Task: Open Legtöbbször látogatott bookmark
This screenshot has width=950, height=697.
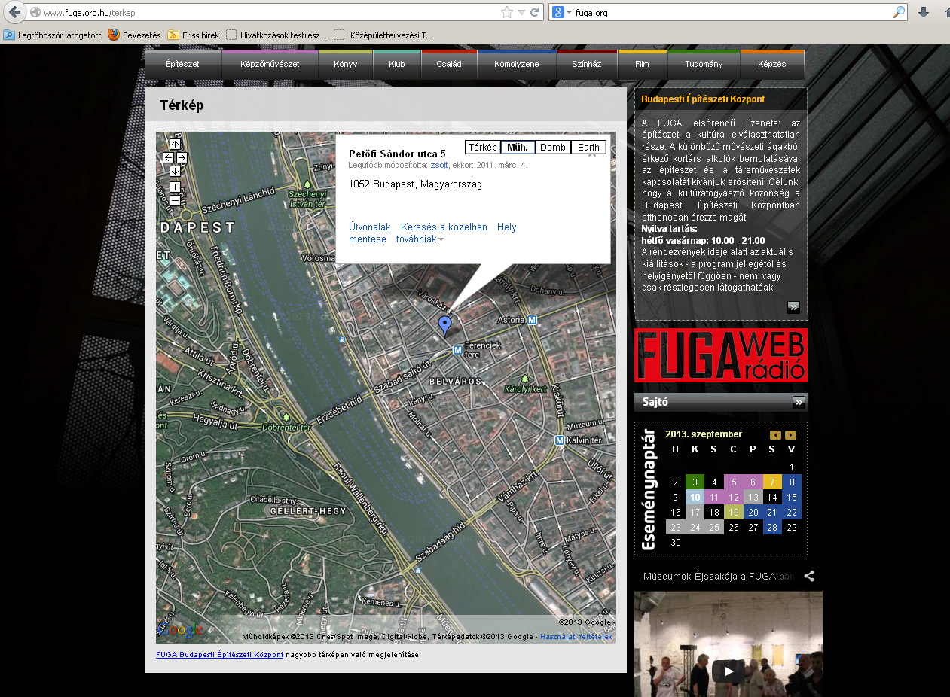Action: [52, 35]
